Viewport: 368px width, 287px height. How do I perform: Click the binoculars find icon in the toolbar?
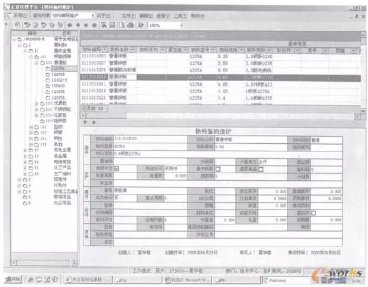click(104, 25)
